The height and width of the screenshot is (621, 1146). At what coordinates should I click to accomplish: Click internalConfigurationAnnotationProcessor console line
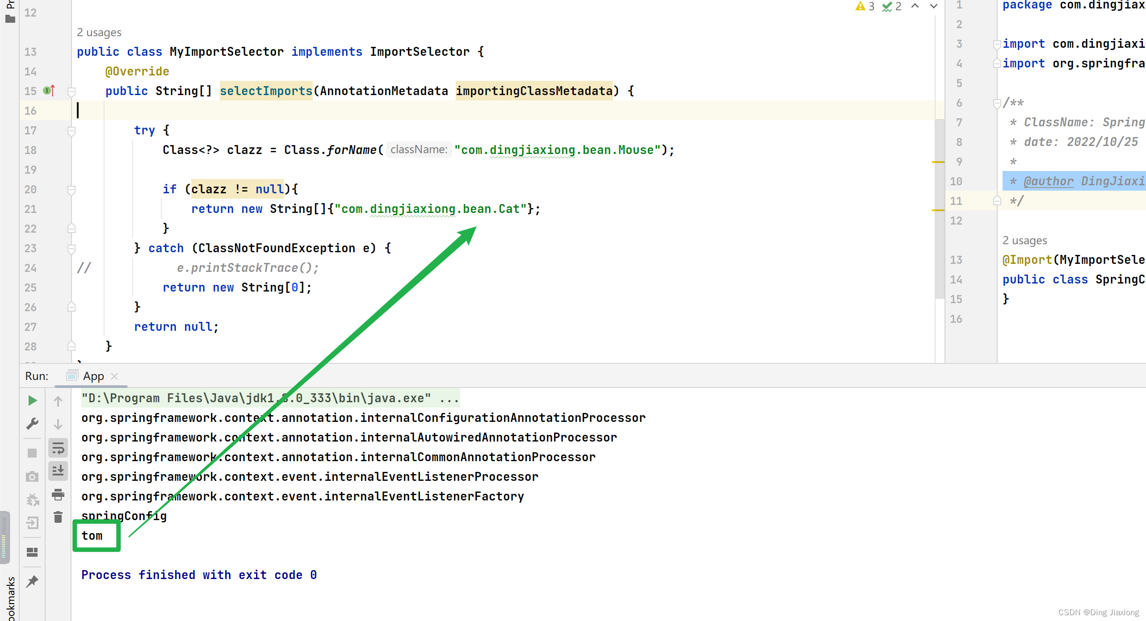[x=363, y=417]
